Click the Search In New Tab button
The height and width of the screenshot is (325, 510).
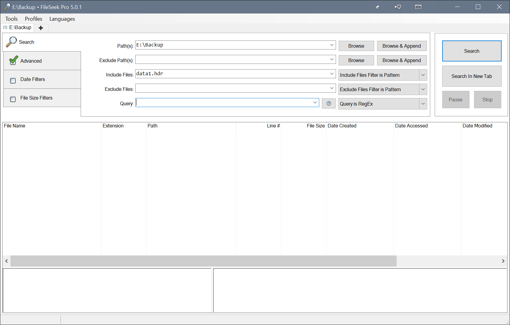click(472, 76)
